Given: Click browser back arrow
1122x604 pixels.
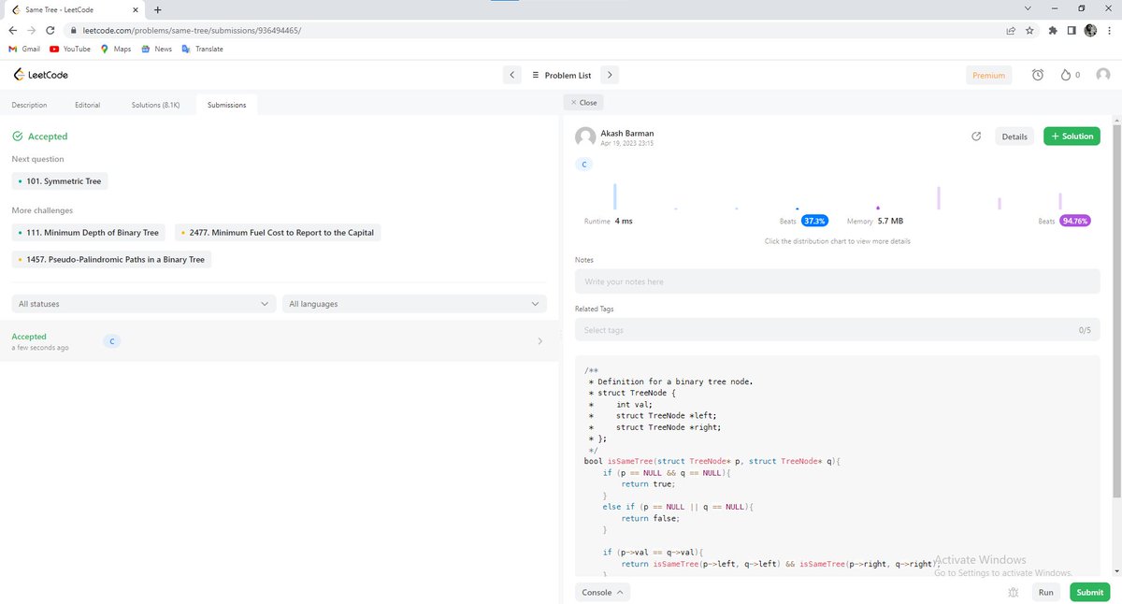Looking at the screenshot, I should pyautogui.click(x=13, y=30).
